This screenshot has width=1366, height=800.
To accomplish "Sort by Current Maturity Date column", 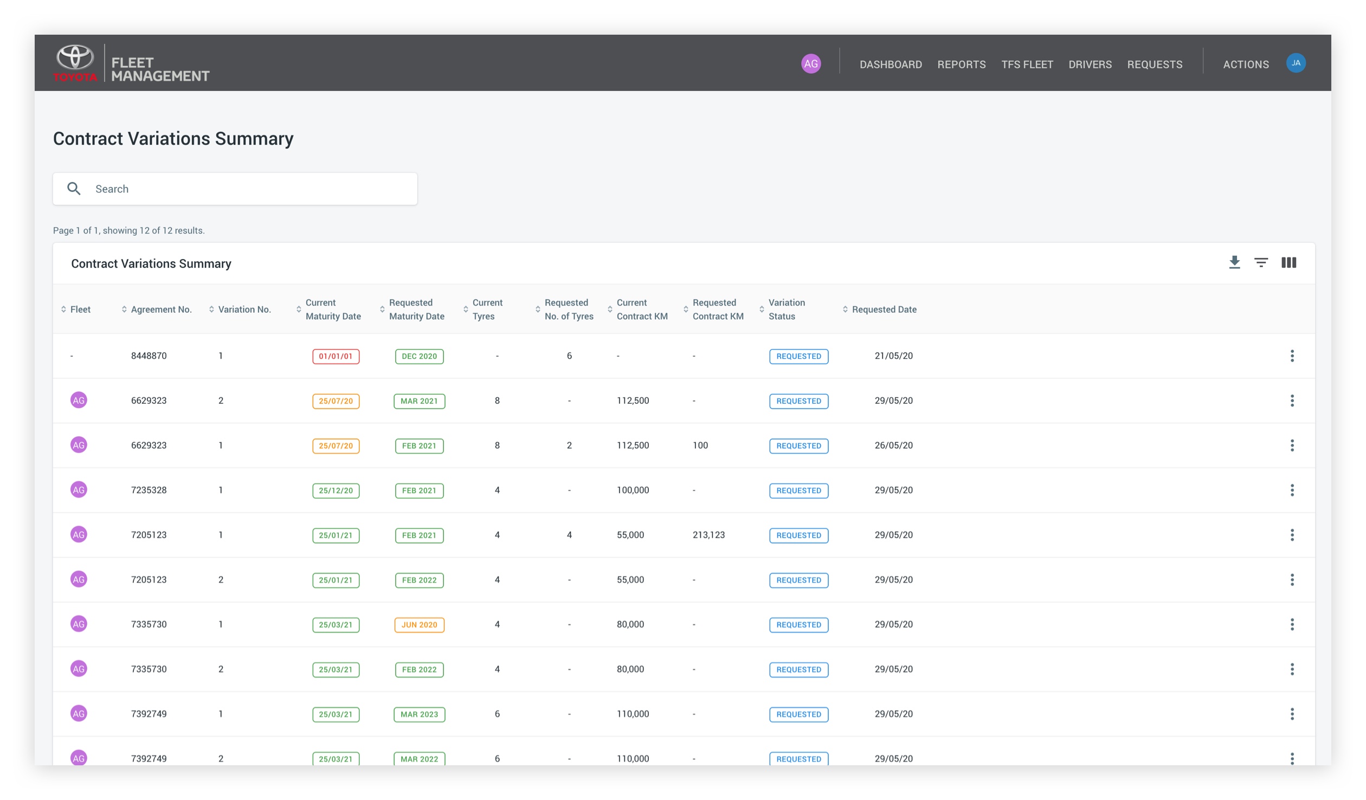I will 328,309.
